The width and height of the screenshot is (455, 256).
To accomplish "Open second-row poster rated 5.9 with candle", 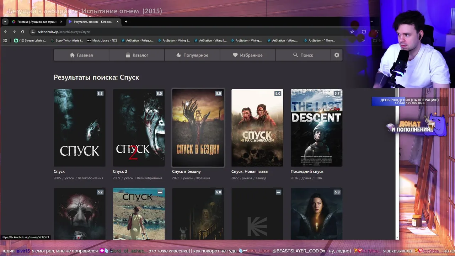I will click(316, 214).
